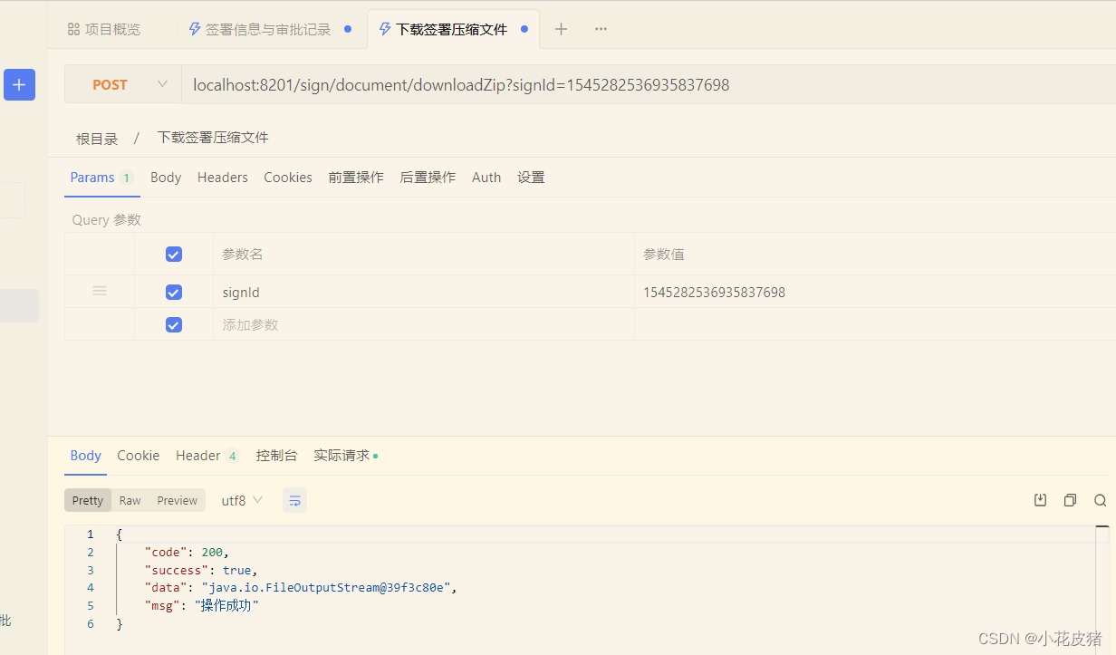This screenshot has height=655, width=1116.
Task: Open the utf8 encoding dropdown
Action: click(242, 500)
